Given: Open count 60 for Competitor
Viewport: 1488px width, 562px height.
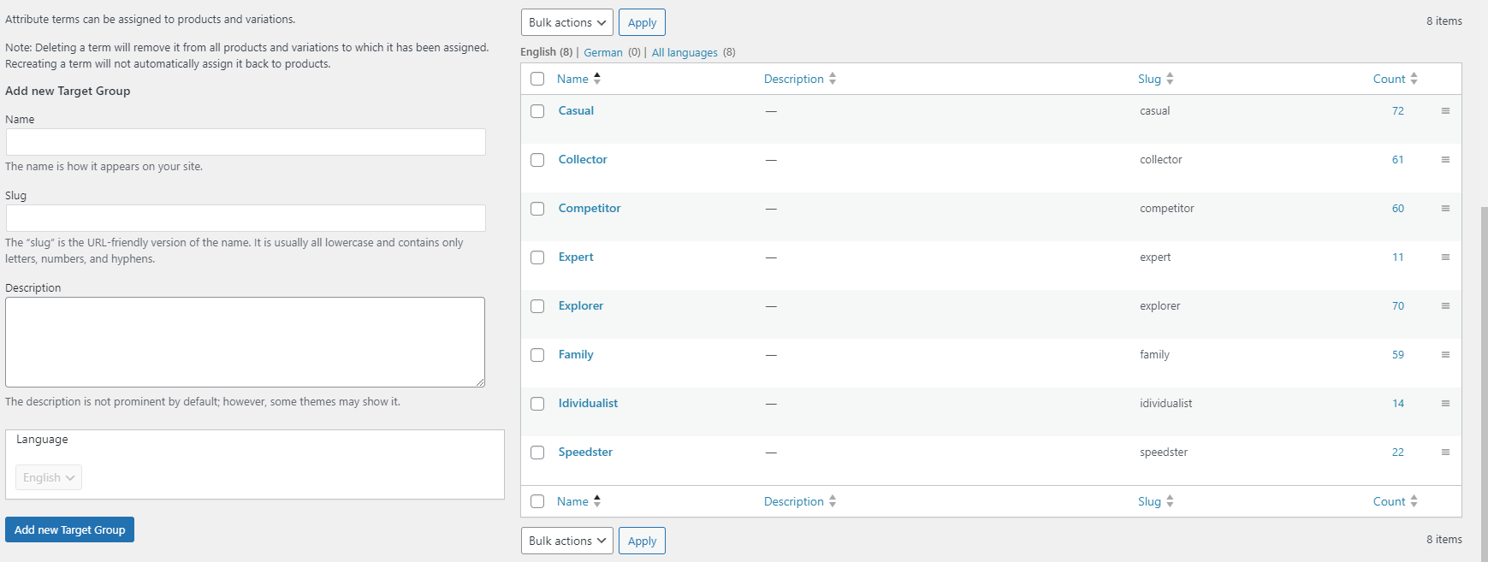Looking at the screenshot, I should pyautogui.click(x=1398, y=209).
